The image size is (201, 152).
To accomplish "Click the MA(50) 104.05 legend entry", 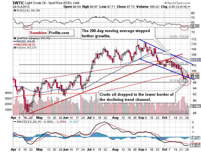I will click(x=26, y=42).
